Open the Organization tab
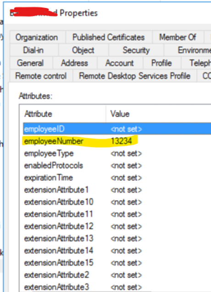Viewport: 211px width, 292px height. click(37, 37)
